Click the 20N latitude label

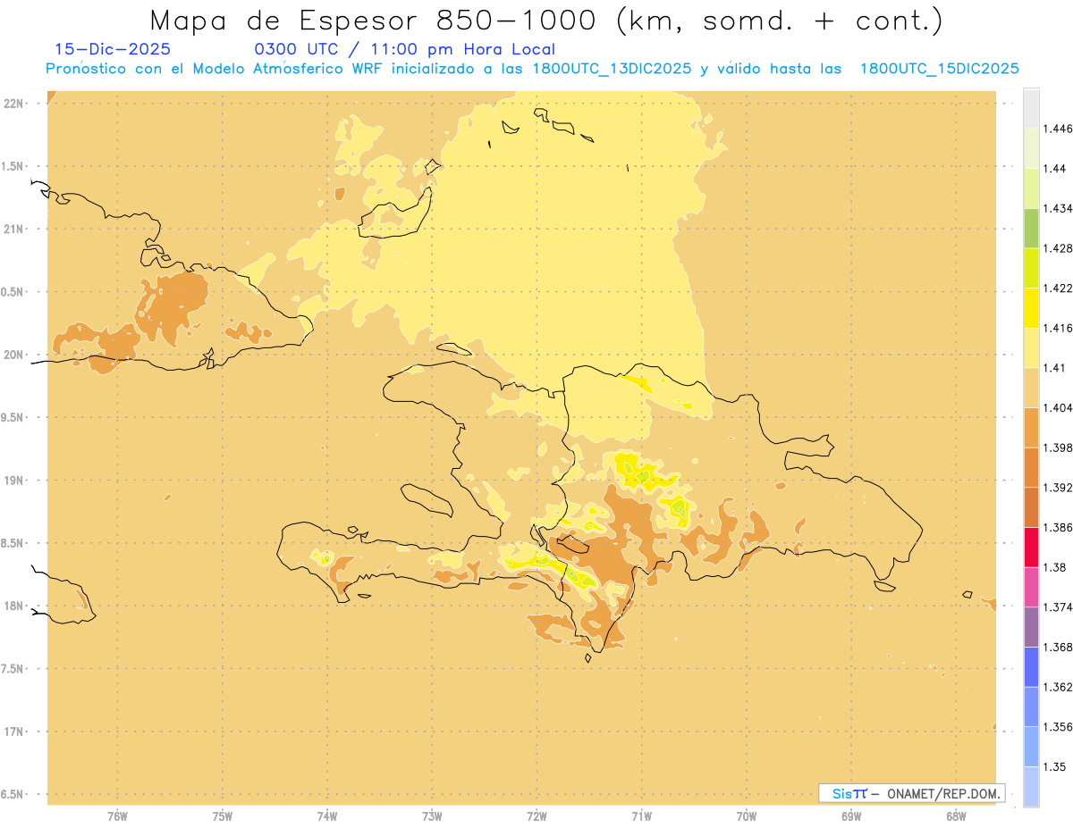coord(13,355)
